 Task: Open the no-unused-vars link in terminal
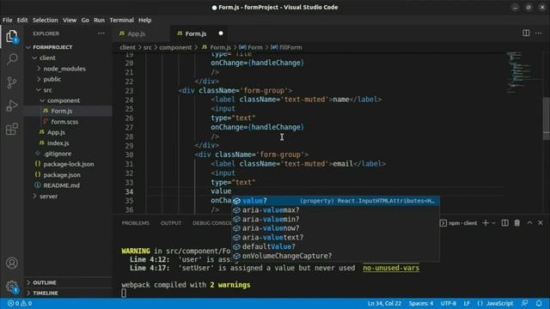coord(391,268)
